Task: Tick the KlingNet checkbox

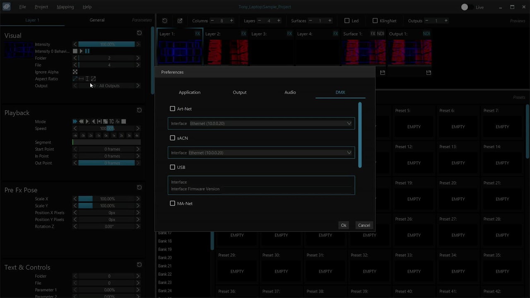Action: 375,21
